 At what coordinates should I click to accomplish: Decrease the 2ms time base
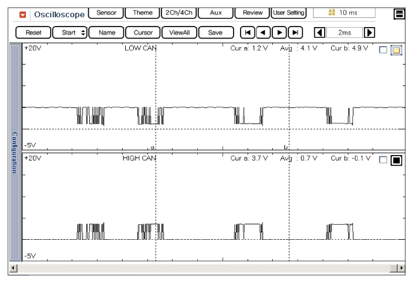pos(320,33)
